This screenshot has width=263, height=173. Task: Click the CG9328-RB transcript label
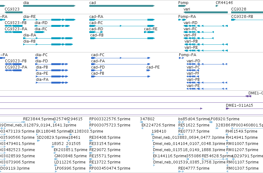pyautogui.click(x=242, y=17)
